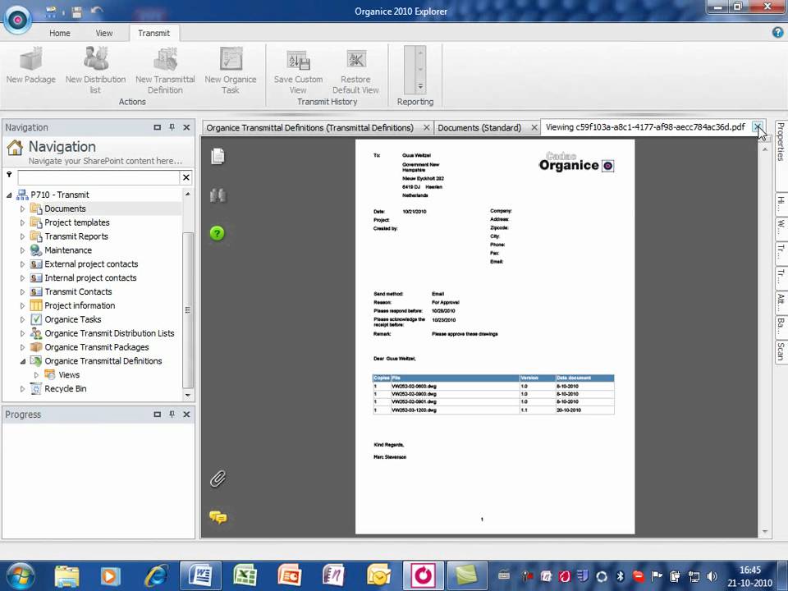Collapse the P710 - Transmit root node
This screenshot has height=591, width=788.
(9, 195)
